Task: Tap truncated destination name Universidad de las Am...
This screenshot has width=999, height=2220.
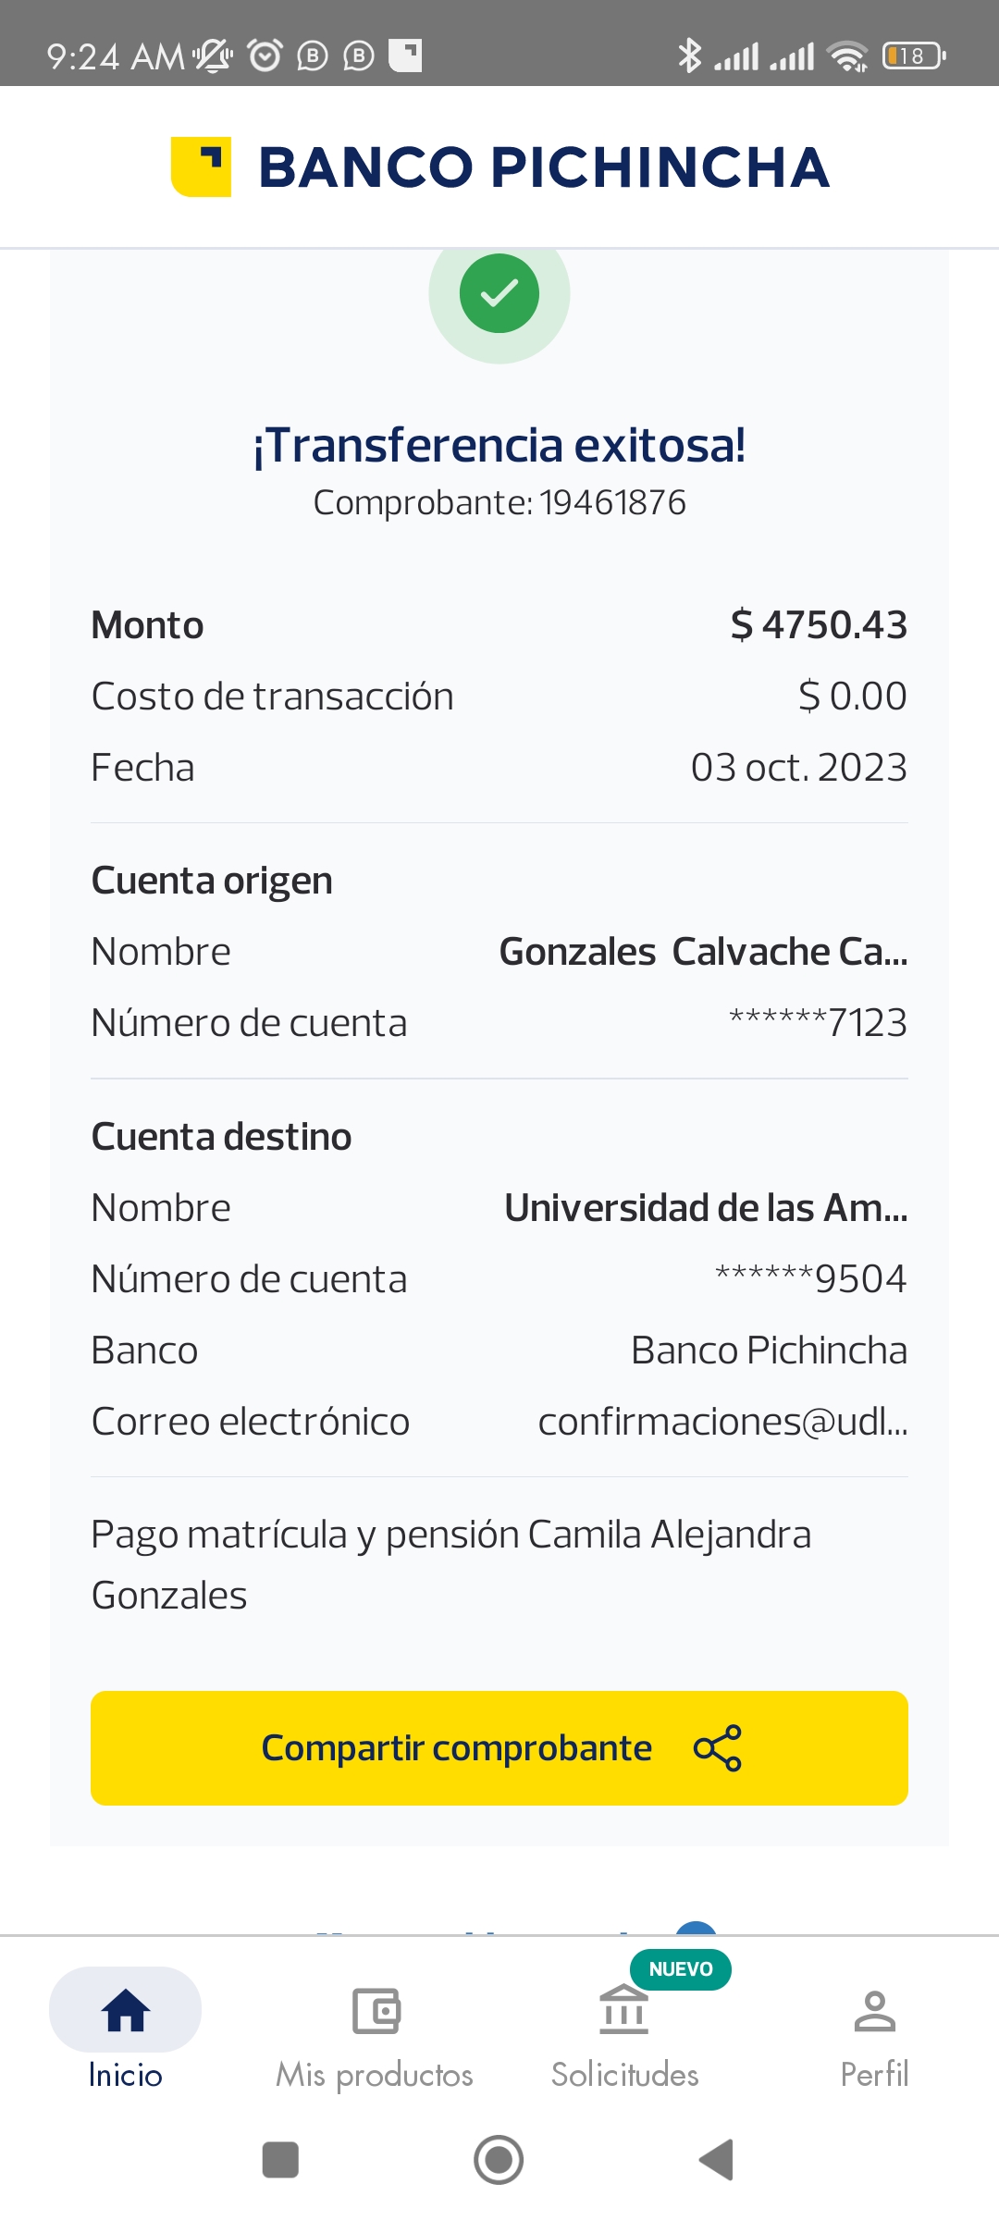Action: point(706,1208)
